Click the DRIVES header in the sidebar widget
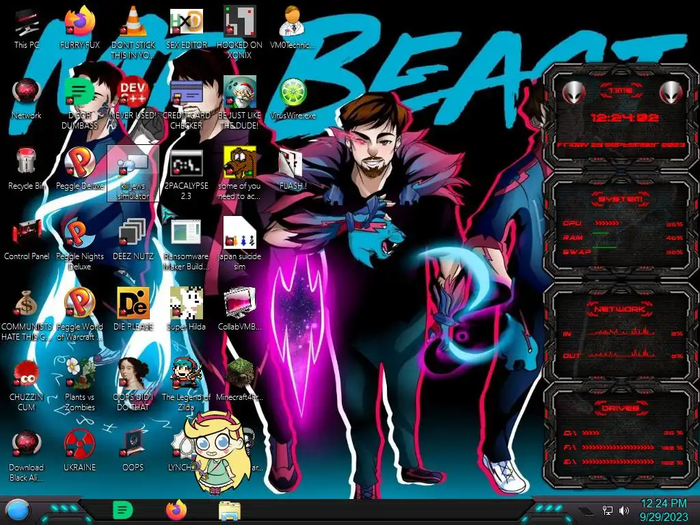This screenshot has height=525, width=700. point(619,407)
